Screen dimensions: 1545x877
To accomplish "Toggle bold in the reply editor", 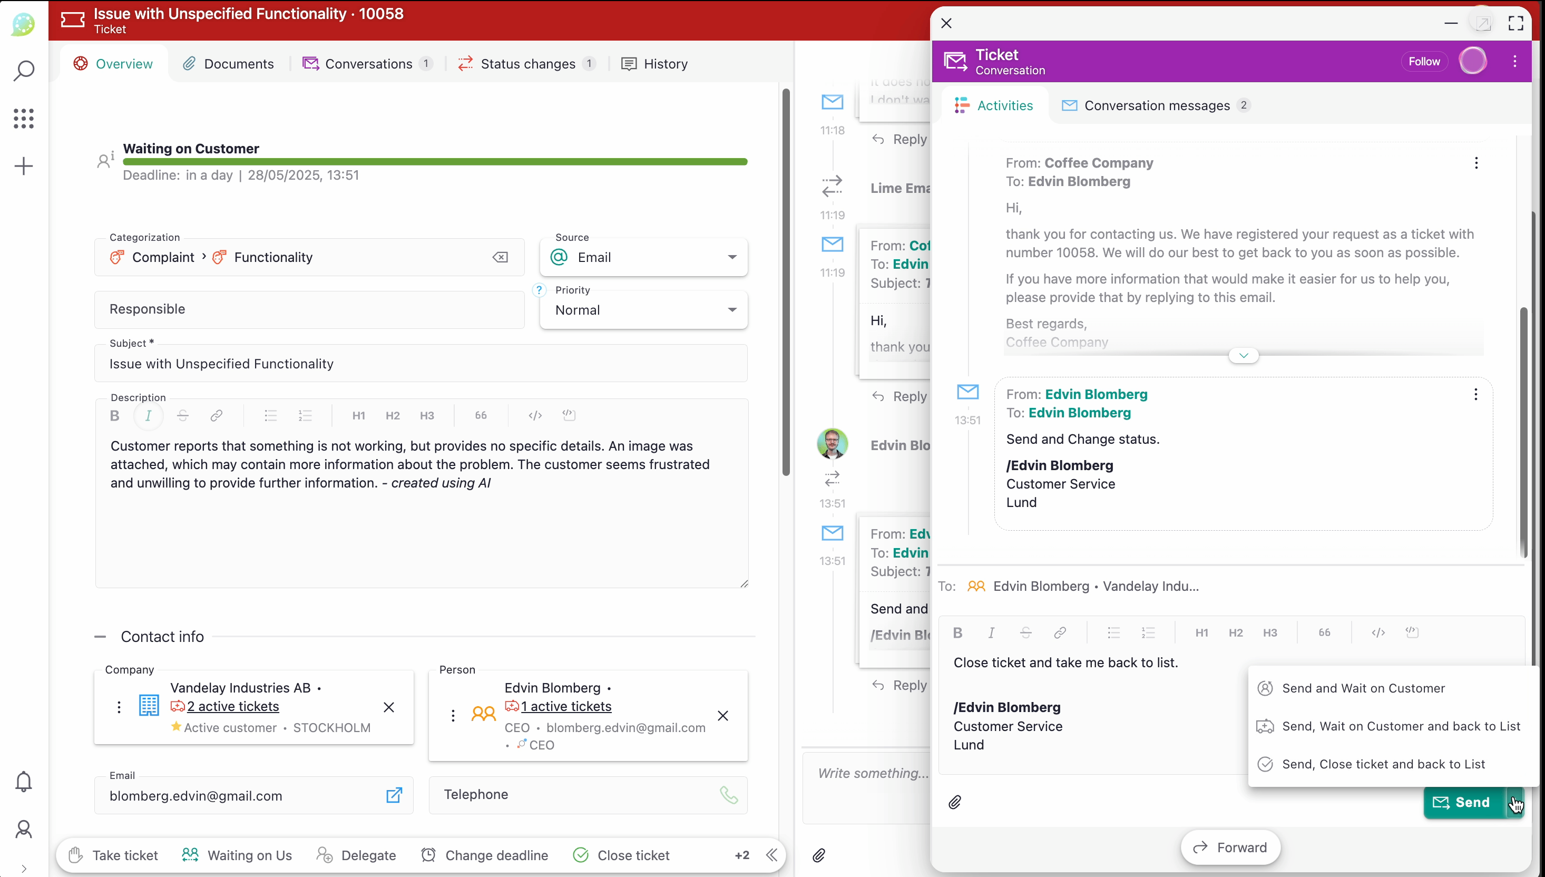I will [957, 633].
